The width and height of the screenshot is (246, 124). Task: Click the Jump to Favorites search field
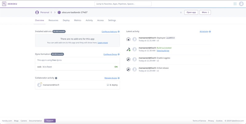[123, 4]
